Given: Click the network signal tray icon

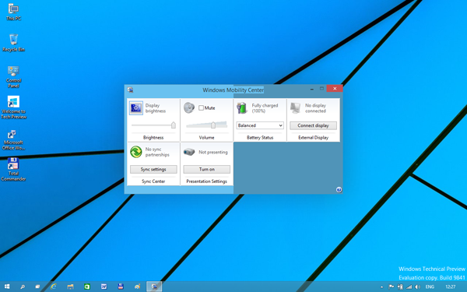Looking at the screenshot, I should 409,287.
